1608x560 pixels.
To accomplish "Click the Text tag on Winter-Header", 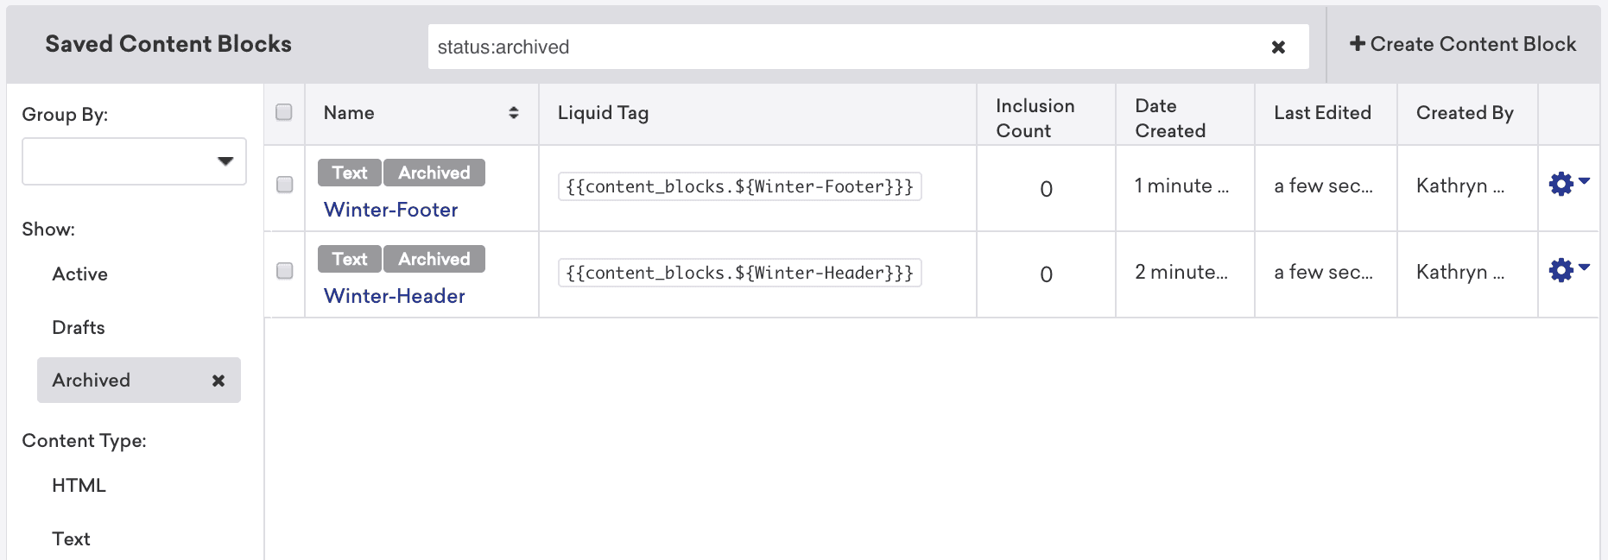I will tap(349, 259).
